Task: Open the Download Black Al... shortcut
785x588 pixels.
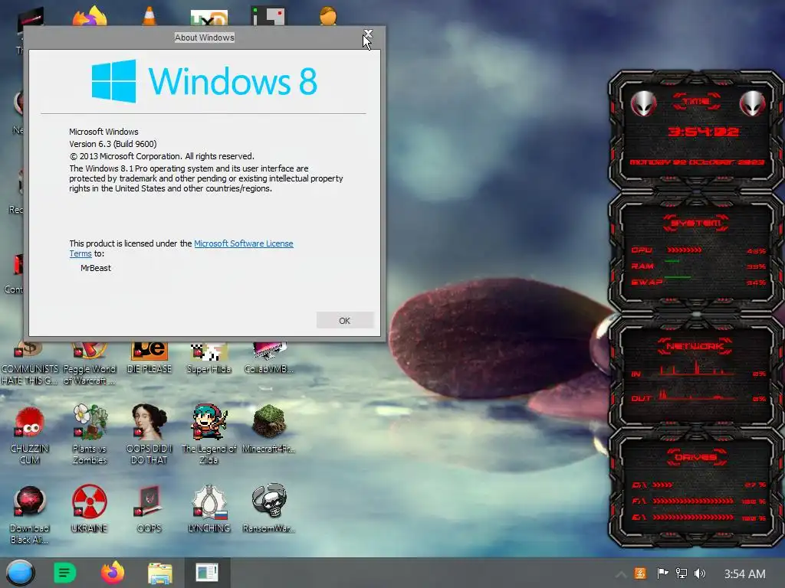Action: click(30, 514)
